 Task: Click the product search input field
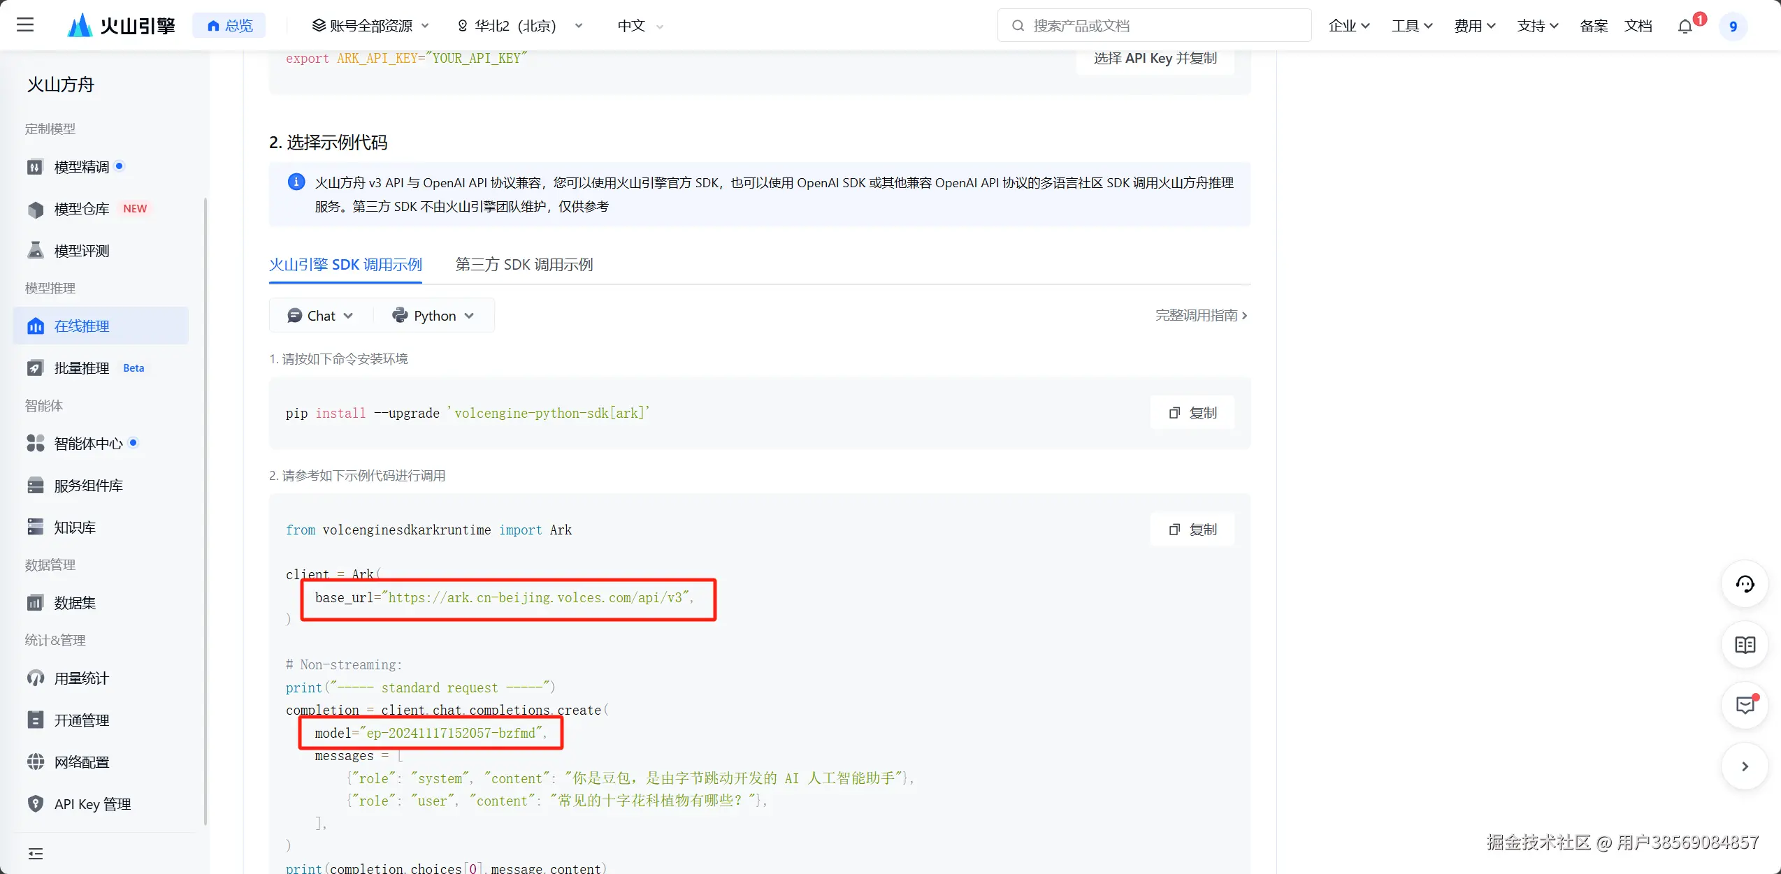pos(1153,26)
